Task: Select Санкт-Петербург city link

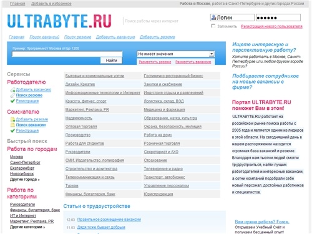Action: [x=25, y=162]
